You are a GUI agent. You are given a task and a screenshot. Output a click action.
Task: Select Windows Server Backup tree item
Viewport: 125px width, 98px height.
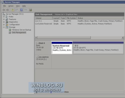coord(21,30)
